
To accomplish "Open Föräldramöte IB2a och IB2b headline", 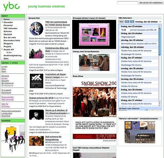I will point(57,50).
